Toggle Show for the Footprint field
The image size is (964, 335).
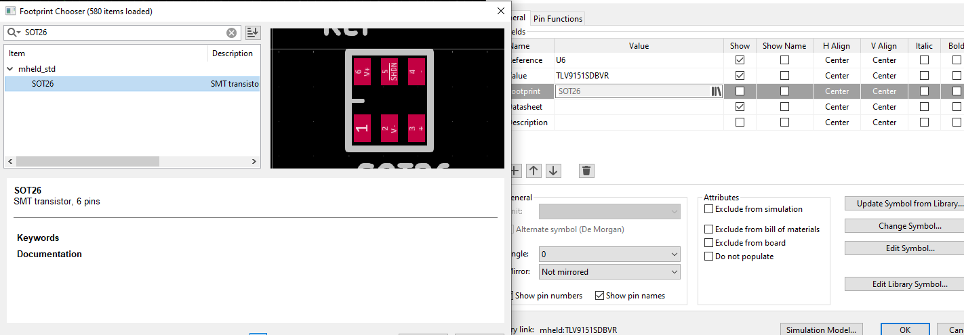point(740,91)
